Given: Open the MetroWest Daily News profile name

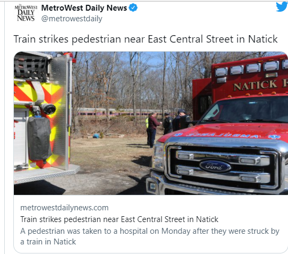Looking at the screenshot, I should (x=84, y=8).
